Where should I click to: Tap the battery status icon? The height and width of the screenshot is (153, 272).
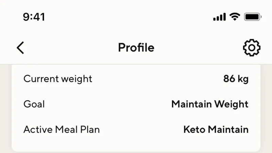click(253, 17)
